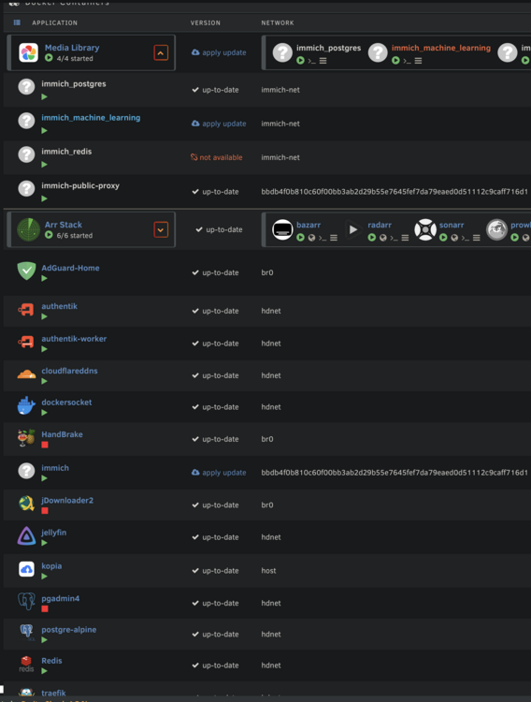The image size is (531, 702).
Task: Click the cloudflareddns cloud icon
Action: coord(26,374)
